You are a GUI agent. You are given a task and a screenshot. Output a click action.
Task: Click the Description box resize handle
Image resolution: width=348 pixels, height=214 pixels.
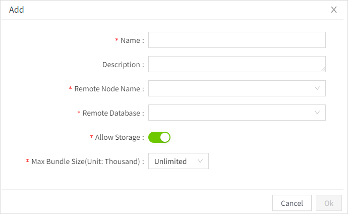[x=323, y=69]
